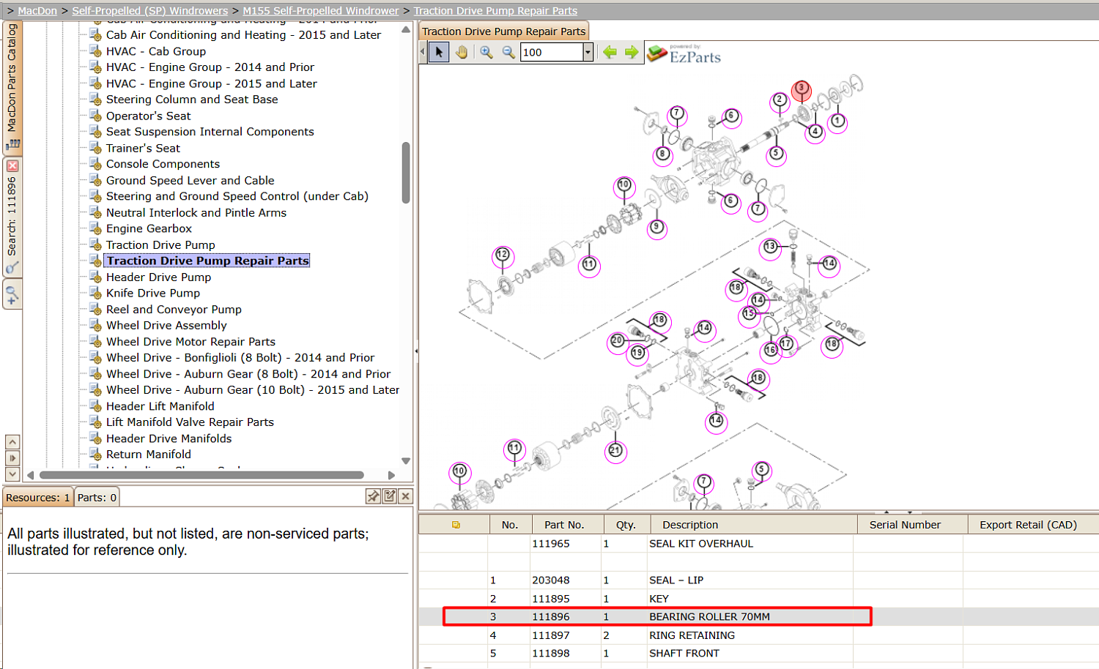
Task: Click document icon beside Reel and Conveyor Pump
Action: (95, 309)
